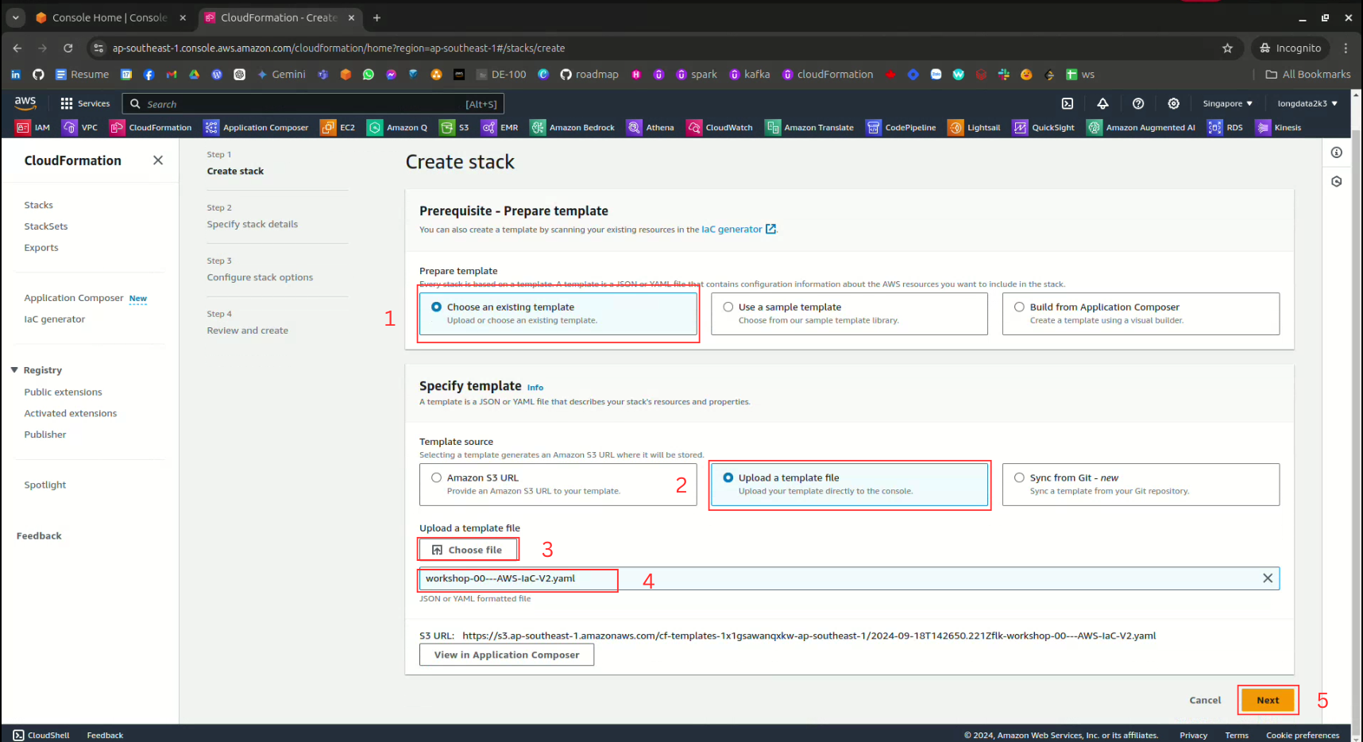Open Stacks in the CloudFormation sidebar
1363x742 pixels.
[38, 205]
